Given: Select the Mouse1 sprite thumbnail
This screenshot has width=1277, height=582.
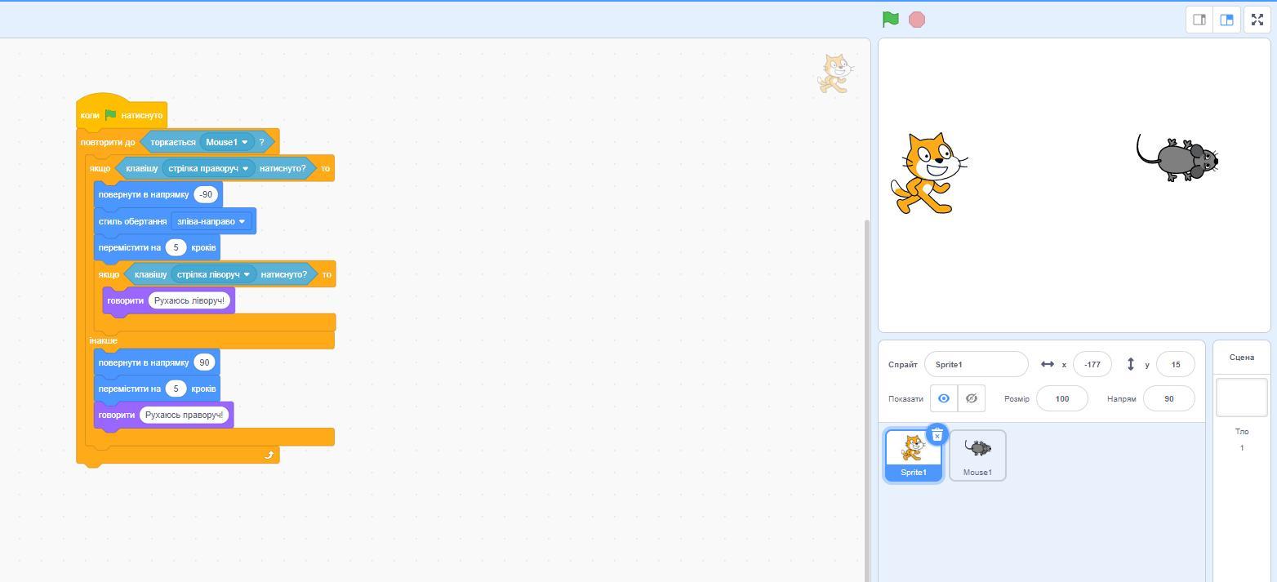Looking at the screenshot, I should point(977,455).
